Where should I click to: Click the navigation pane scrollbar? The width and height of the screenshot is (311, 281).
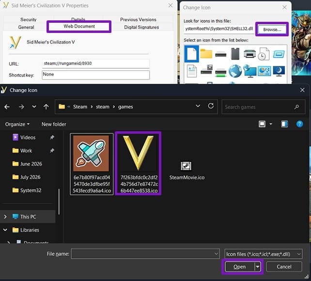point(59,202)
